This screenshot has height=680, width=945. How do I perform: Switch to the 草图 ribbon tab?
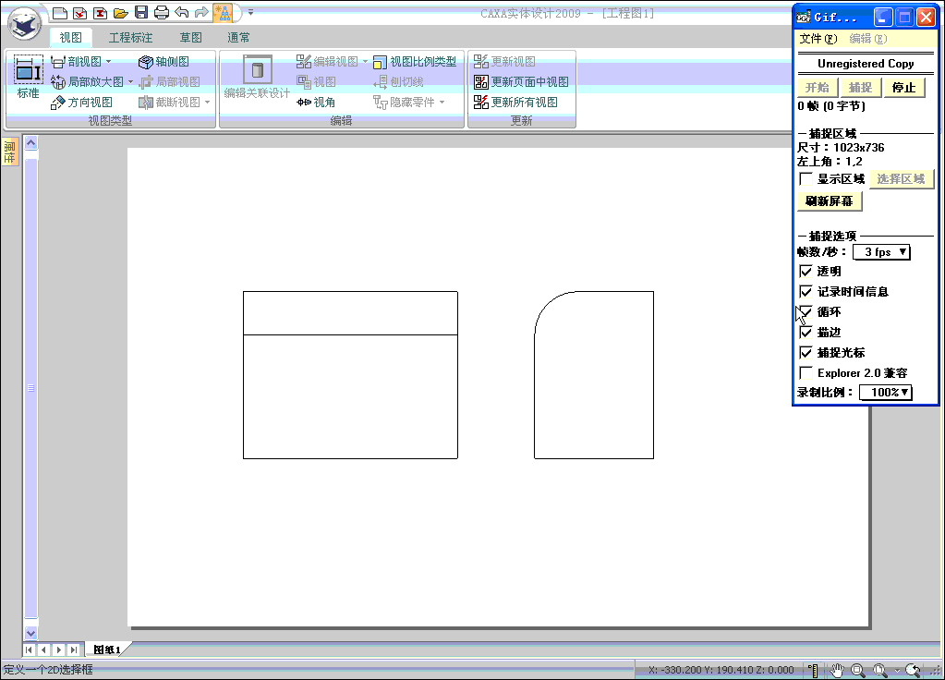coord(191,37)
